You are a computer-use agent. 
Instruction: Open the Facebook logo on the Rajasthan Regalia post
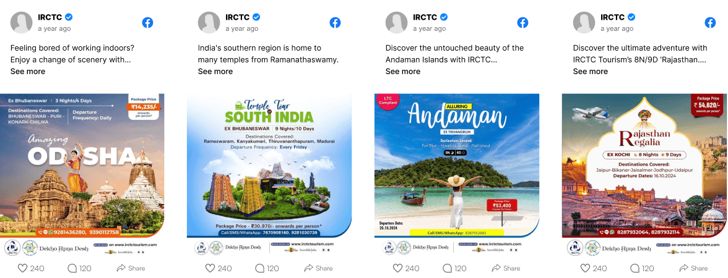[711, 22]
